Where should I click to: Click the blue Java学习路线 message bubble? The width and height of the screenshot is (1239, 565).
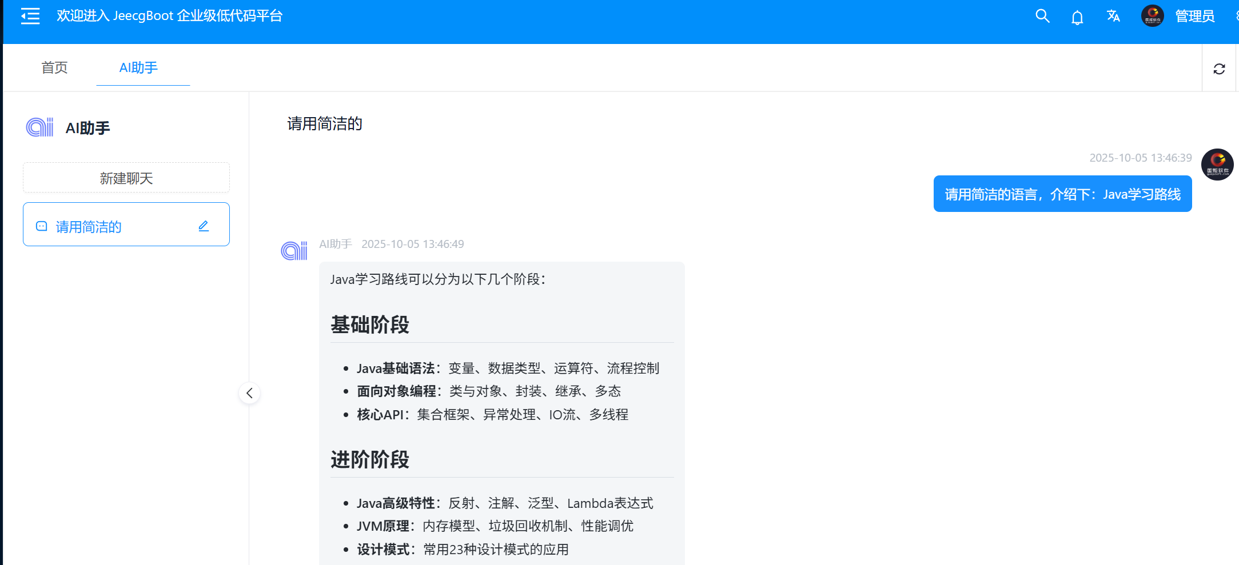[x=1062, y=193]
